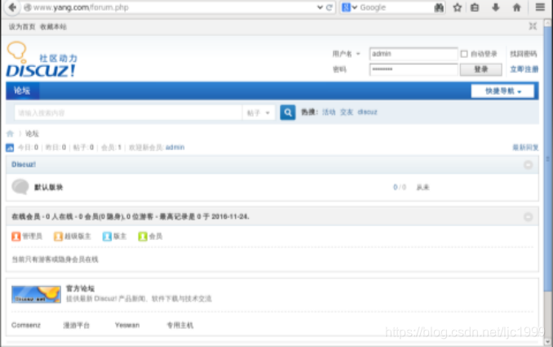Open the 立即注册 registration link
The image size is (553, 347).
tap(524, 69)
